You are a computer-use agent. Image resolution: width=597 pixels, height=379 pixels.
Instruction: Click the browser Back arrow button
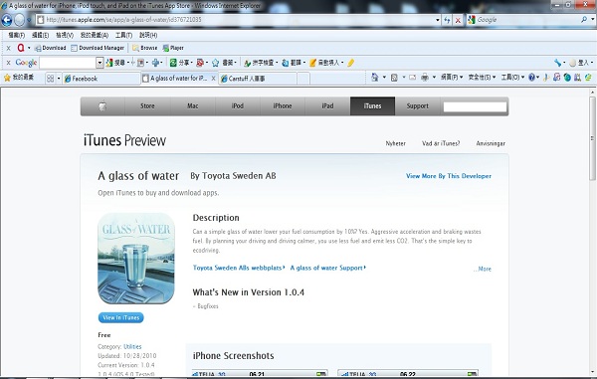[x=7, y=20]
